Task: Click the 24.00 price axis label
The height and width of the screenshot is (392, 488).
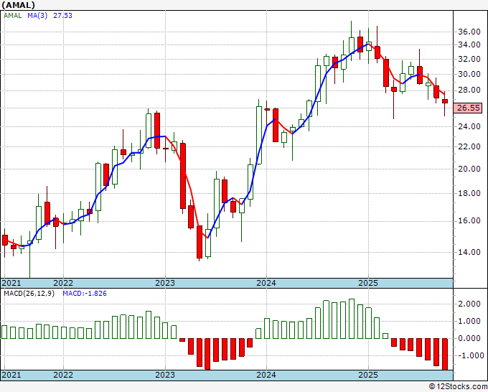Action: coord(469,127)
